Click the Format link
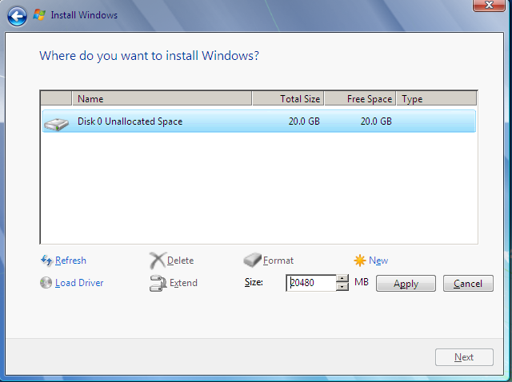512x382 pixels. [278, 261]
